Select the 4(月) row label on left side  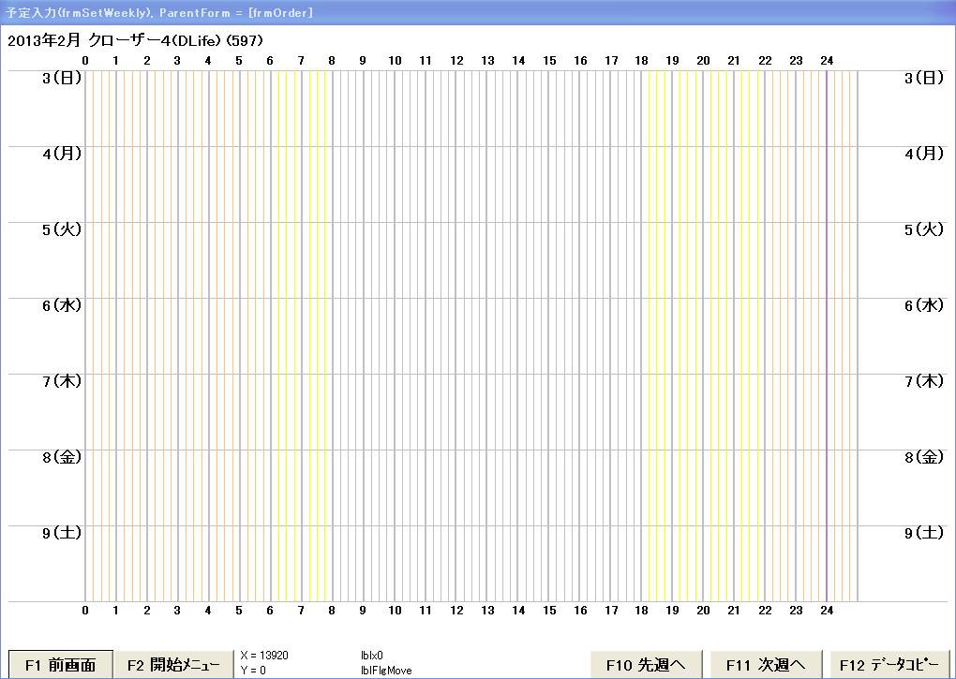[63, 154]
